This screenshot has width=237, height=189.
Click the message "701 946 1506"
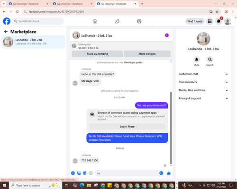click(90, 160)
